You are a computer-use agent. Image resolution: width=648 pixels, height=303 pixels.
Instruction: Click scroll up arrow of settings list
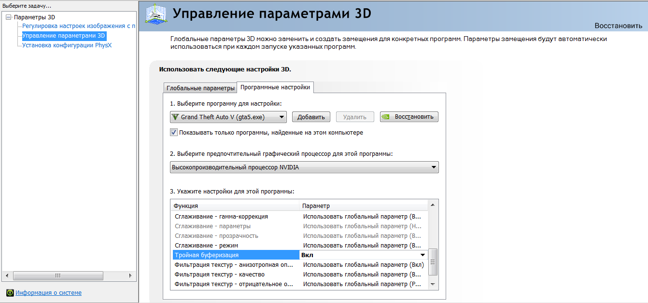[433, 205]
